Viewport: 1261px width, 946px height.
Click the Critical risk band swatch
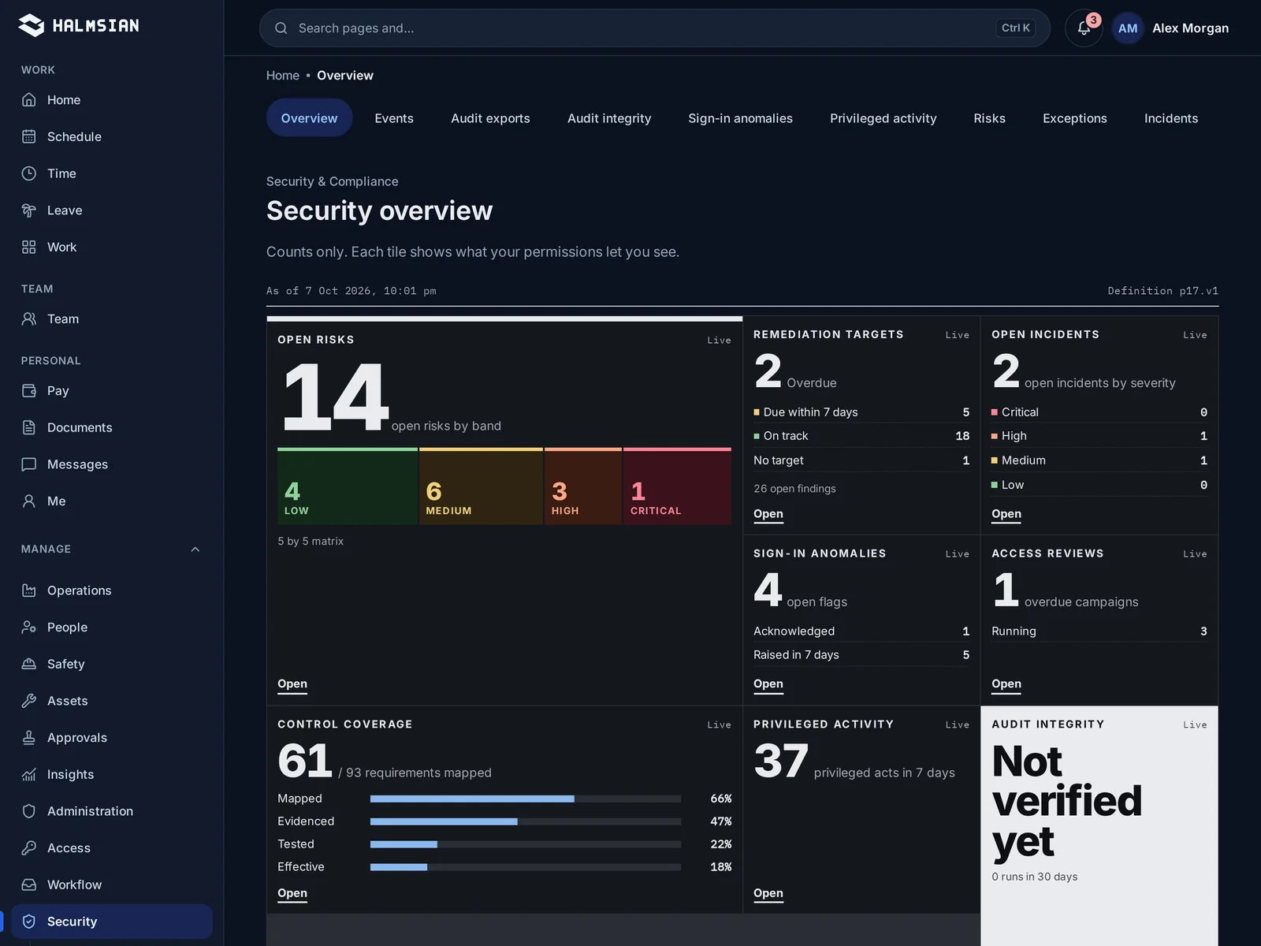coord(678,486)
